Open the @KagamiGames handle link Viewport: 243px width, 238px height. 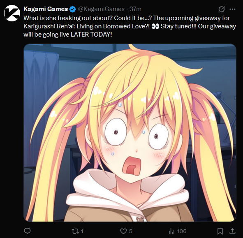(x=101, y=9)
